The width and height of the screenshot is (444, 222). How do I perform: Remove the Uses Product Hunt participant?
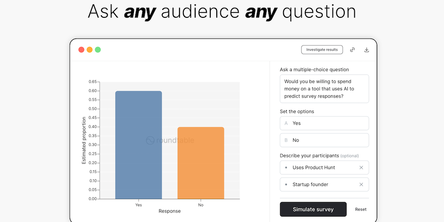[x=361, y=167]
